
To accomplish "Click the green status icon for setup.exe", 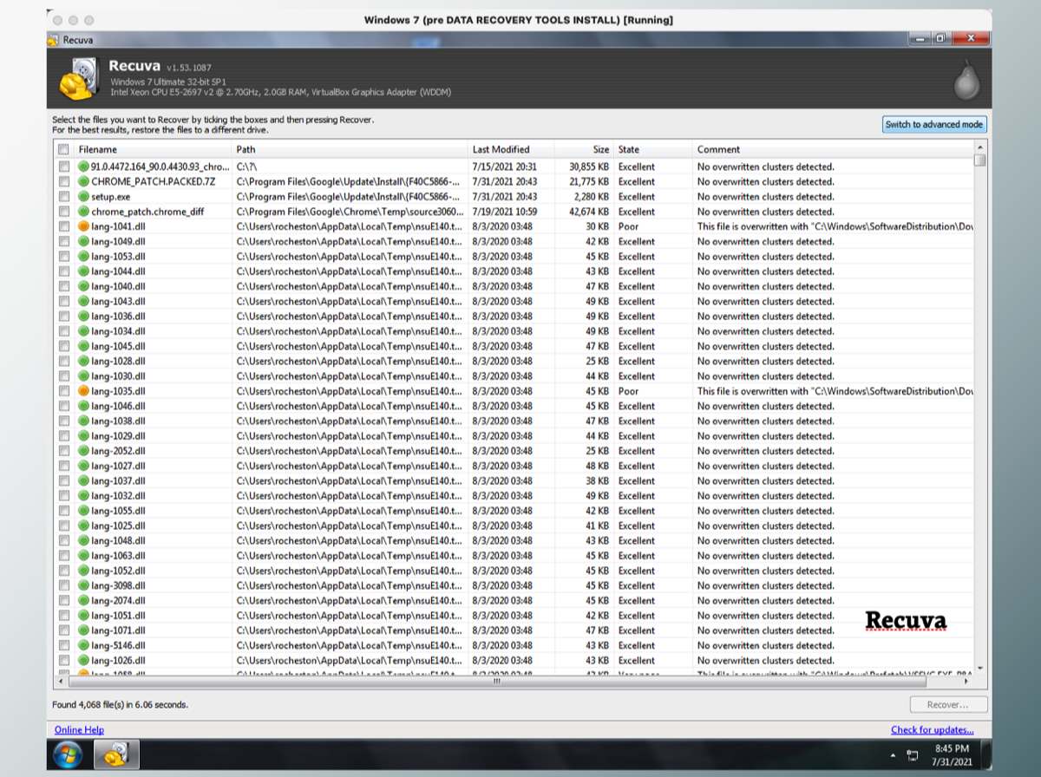I will pos(84,197).
